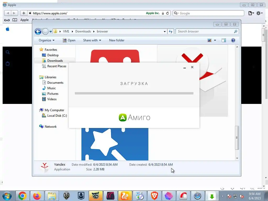Open the Safari settings gear menu
The height and width of the screenshot is (201, 268).
tap(259, 13)
